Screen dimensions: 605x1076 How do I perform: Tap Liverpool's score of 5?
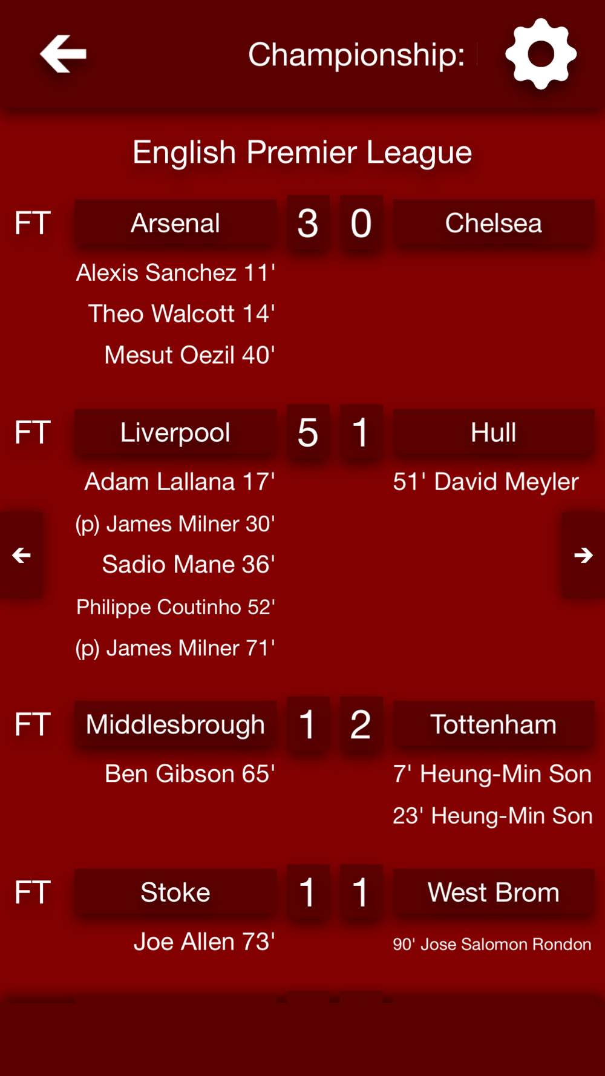[x=308, y=432]
